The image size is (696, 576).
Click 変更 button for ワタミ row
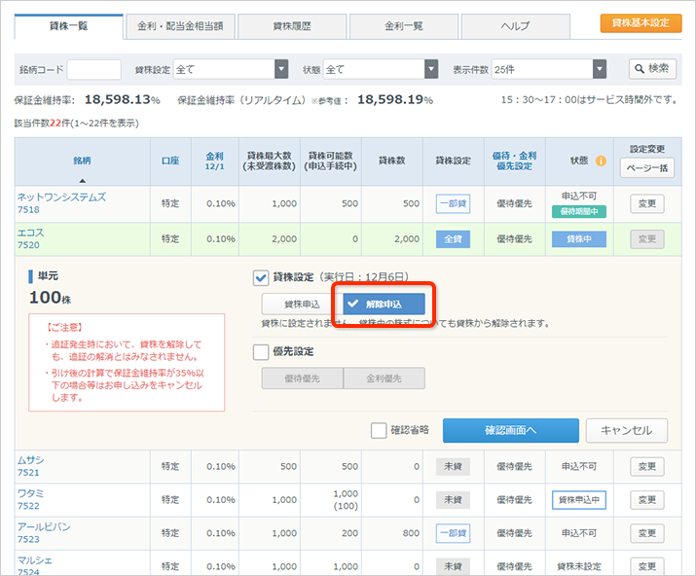click(647, 499)
